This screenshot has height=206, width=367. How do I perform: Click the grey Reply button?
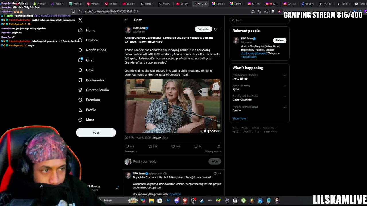click(x=215, y=161)
